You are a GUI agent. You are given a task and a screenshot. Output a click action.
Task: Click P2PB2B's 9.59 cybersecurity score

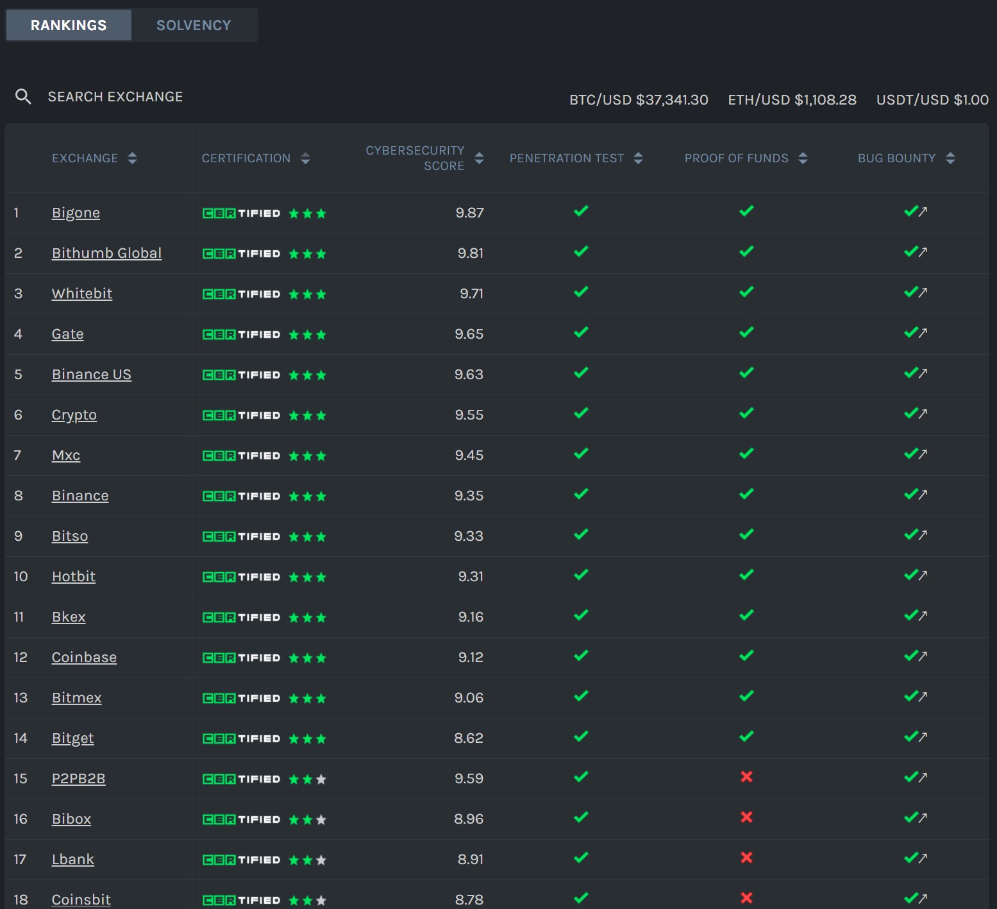(469, 779)
